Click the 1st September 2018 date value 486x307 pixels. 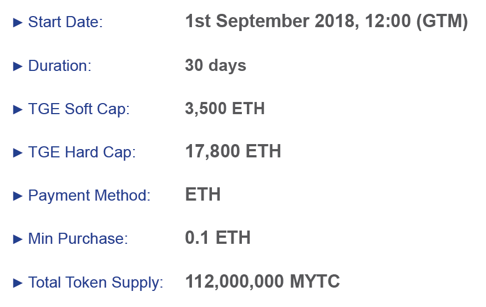[x=326, y=22]
